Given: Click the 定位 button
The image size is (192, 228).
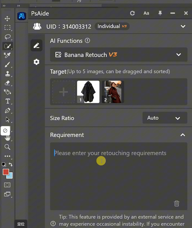Looking at the screenshot, I should 21,224.
